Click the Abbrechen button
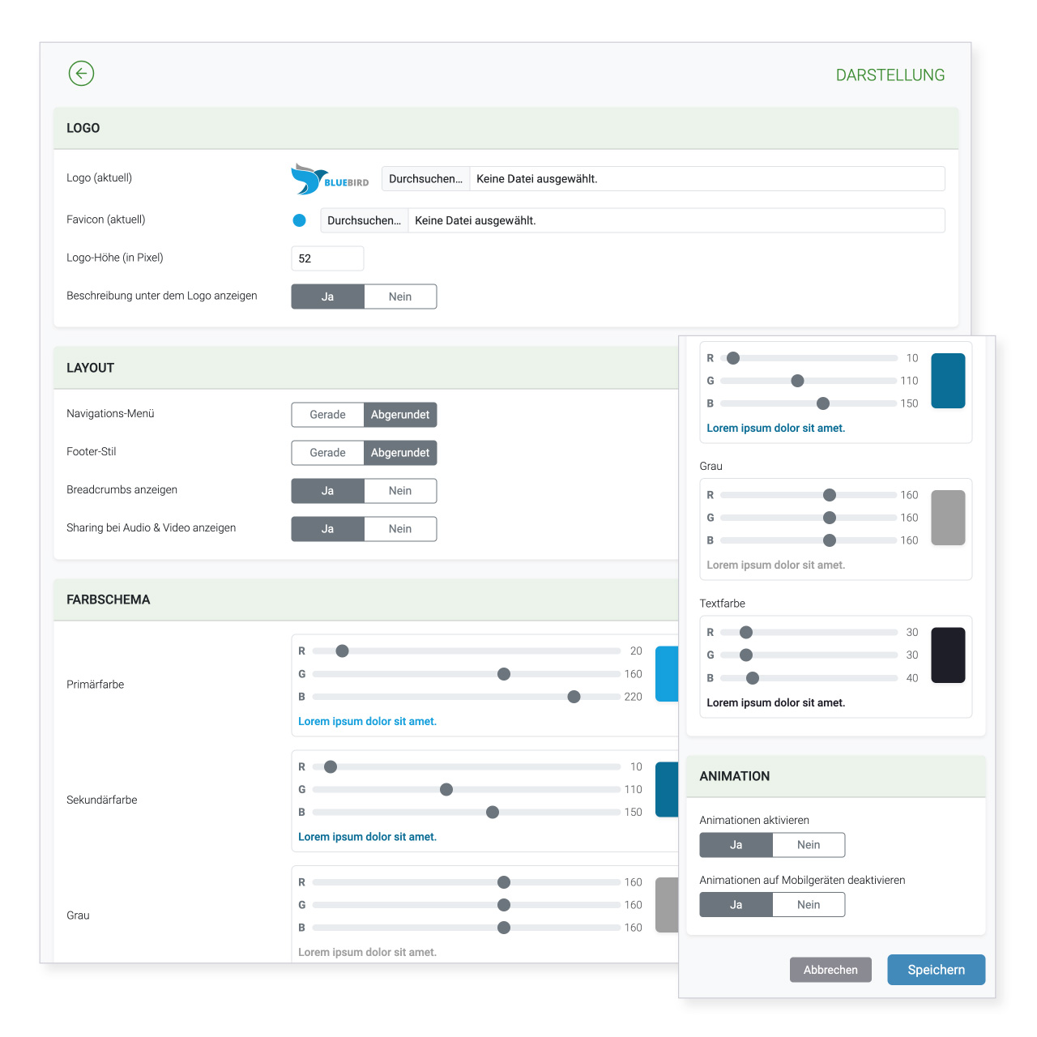1037x1037 pixels. (x=830, y=970)
